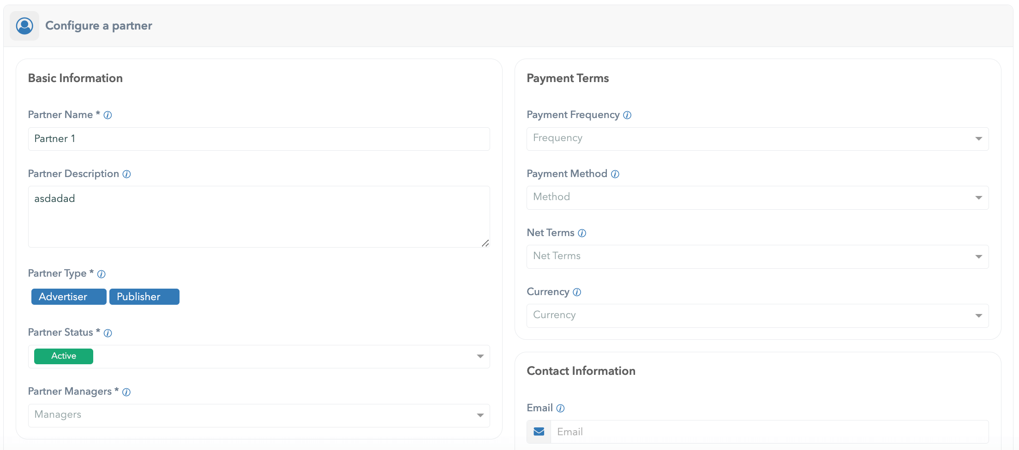Click the envelope icon in Email field
The width and height of the screenshot is (1019, 450).
tap(539, 432)
